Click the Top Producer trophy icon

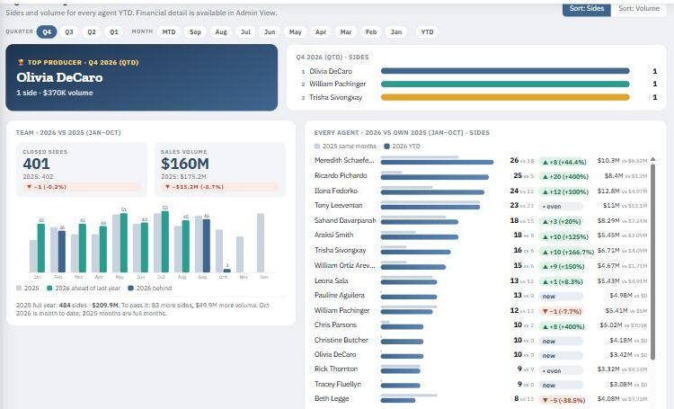(21, 62)
